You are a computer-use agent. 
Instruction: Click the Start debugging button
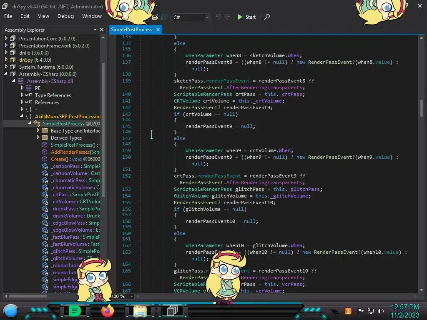tap(246, 17)
